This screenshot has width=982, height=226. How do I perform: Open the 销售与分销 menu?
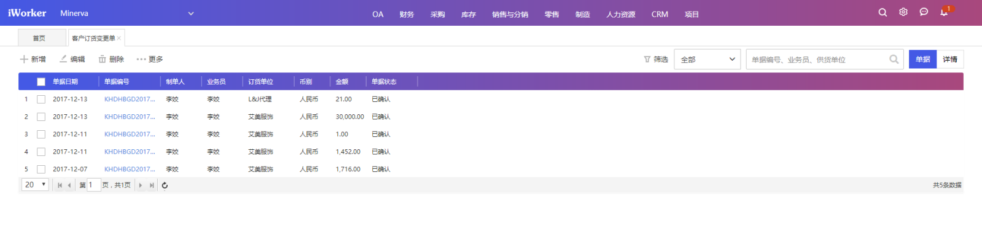pyautogui.click(x=510, y=14)
